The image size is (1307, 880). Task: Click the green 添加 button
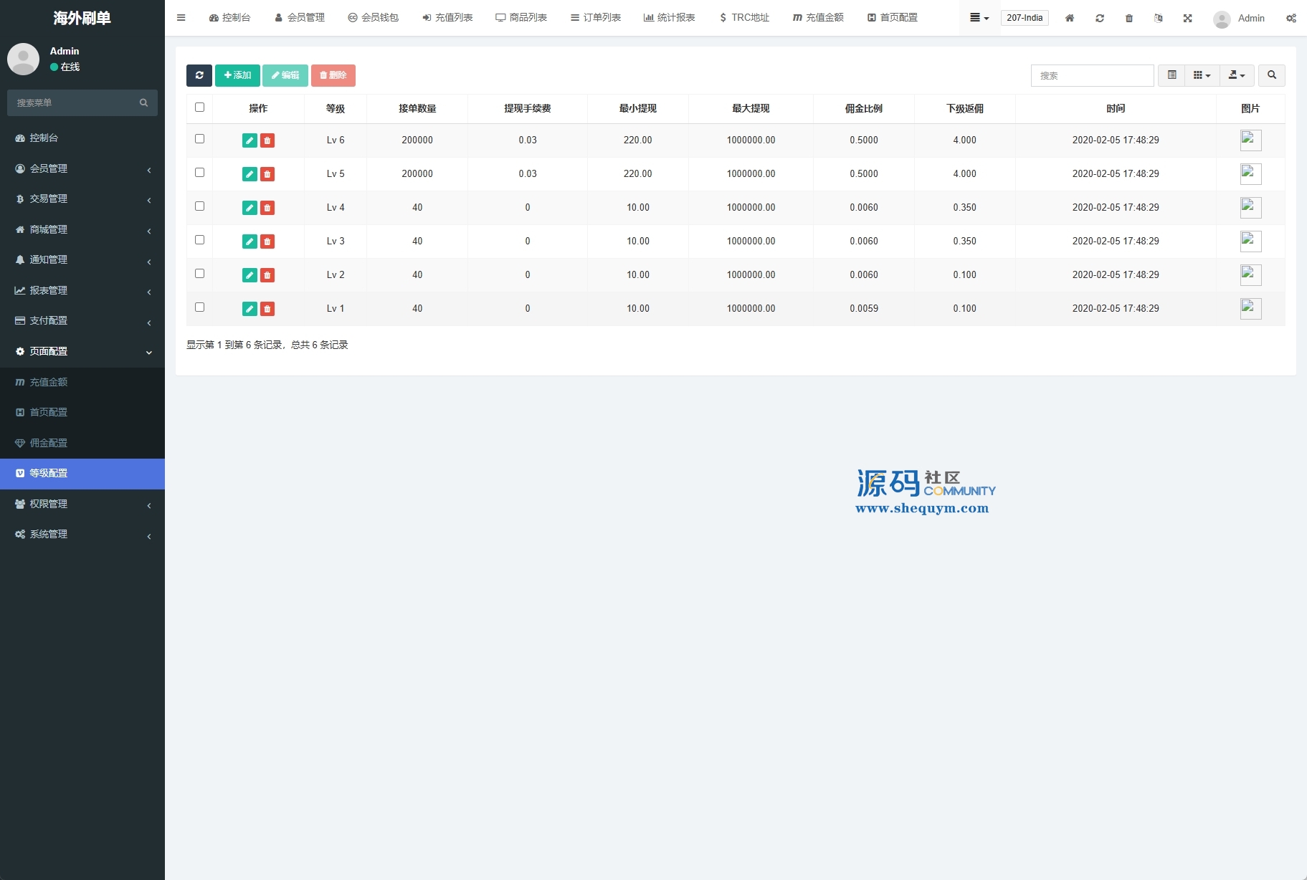pos(237,75)
